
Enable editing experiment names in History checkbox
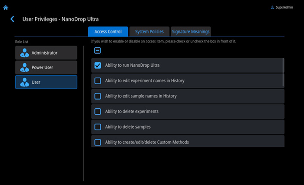[98, 81]
